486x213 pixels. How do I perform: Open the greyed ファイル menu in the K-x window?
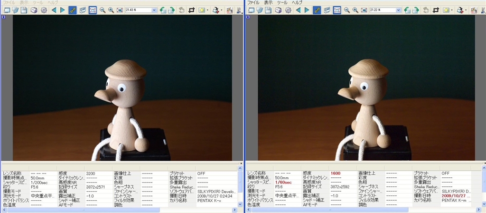click(x=10, y=2)
